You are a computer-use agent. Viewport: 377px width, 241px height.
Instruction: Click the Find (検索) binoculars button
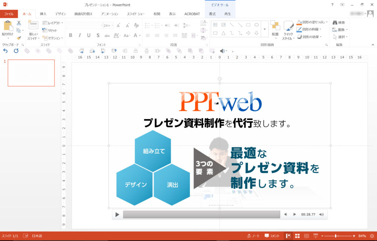[x=339, y=22]
